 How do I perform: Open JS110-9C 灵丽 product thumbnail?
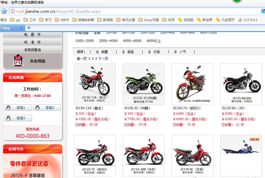point(192,156)
